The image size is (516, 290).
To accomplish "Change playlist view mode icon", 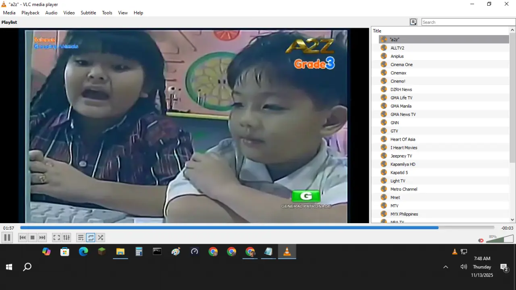I will pyautogui.click(x=413, y=22).
